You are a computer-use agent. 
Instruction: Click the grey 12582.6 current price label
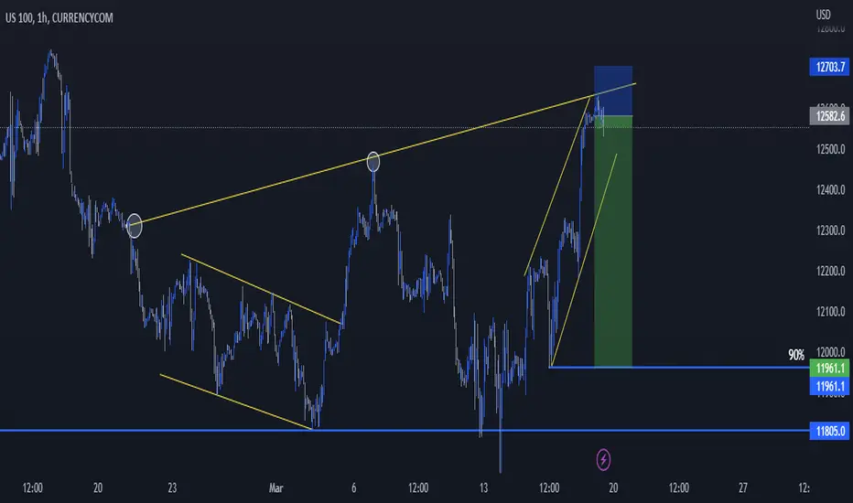point(829,116)
